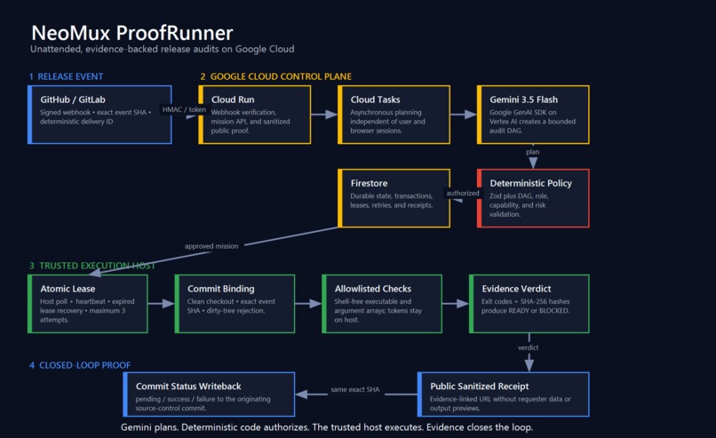Click the Deterministic Policy box
This screenshot has height=438, width=716.
coord(533,198)
